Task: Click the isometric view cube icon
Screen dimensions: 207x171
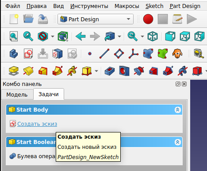Action: (x=153, y=36)
